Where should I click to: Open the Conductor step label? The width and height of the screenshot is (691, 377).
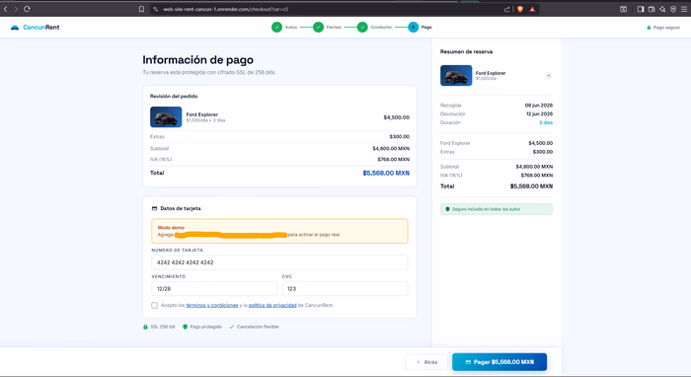[381, 28]
